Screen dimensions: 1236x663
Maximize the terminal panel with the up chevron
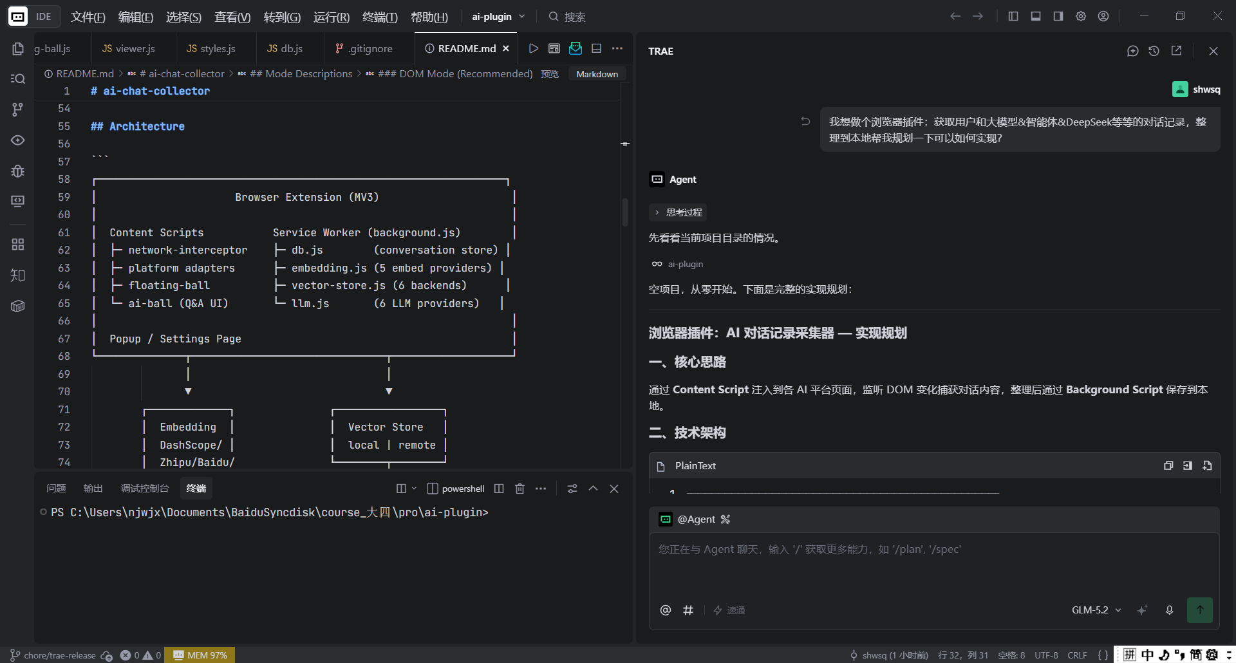click(x=593, y=489)
